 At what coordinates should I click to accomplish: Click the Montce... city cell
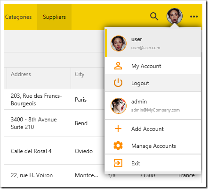point(87,175)
